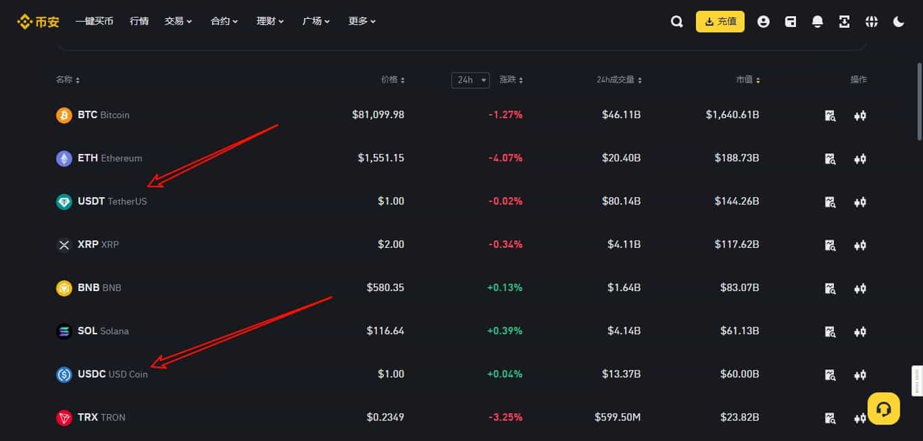
Task: Open the customer support chat bubble
Action: click(883, 408)
